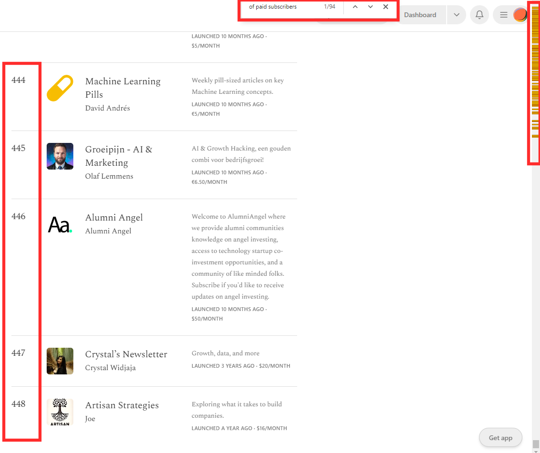Click the vertical scrollbar track
Image resolution: width=540 pixels, height=453 pixels.
pyautogui.click(x=536, y=286)
